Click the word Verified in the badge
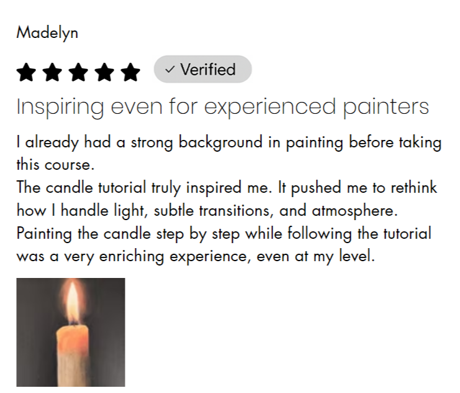The image size is (460, 393). [x=208, y=70]
